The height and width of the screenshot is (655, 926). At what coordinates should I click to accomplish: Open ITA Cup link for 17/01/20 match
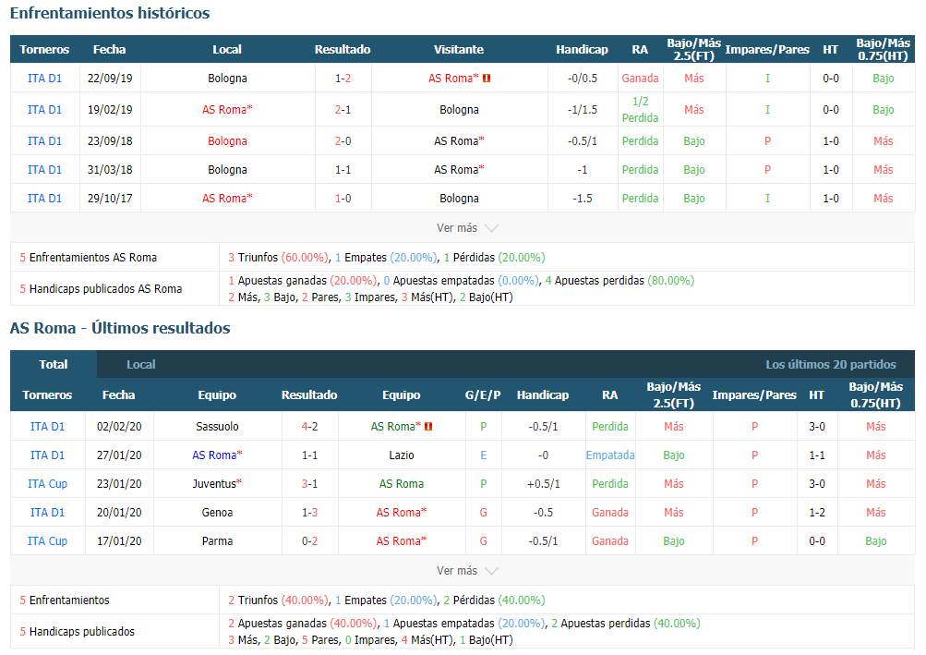tap(47, 541)
